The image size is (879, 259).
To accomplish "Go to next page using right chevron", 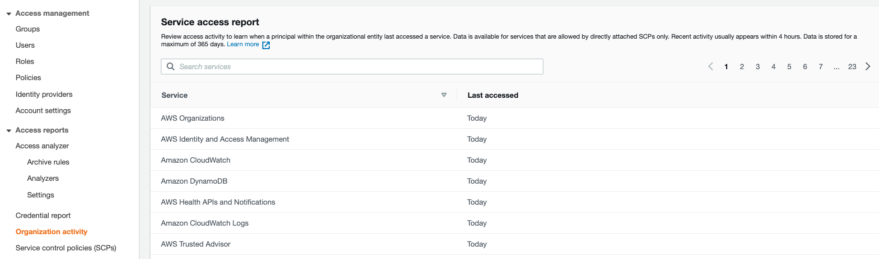I will coord(868,66).
